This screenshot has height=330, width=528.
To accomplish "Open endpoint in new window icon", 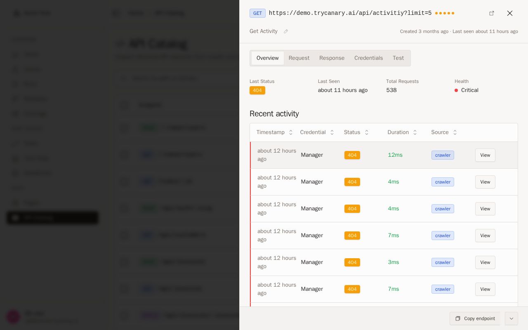I will click(492, 13).
